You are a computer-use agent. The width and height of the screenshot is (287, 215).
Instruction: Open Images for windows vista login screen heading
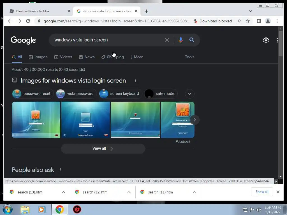pos(73,80)
